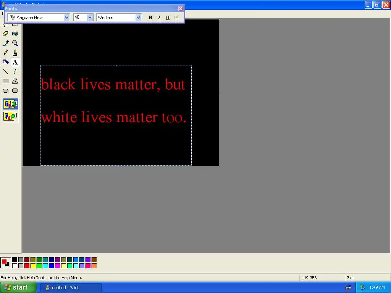The height and width of the screenshot is (293, 391).
Task: Select the Curve tool
Action: click(x=15, y=72)
